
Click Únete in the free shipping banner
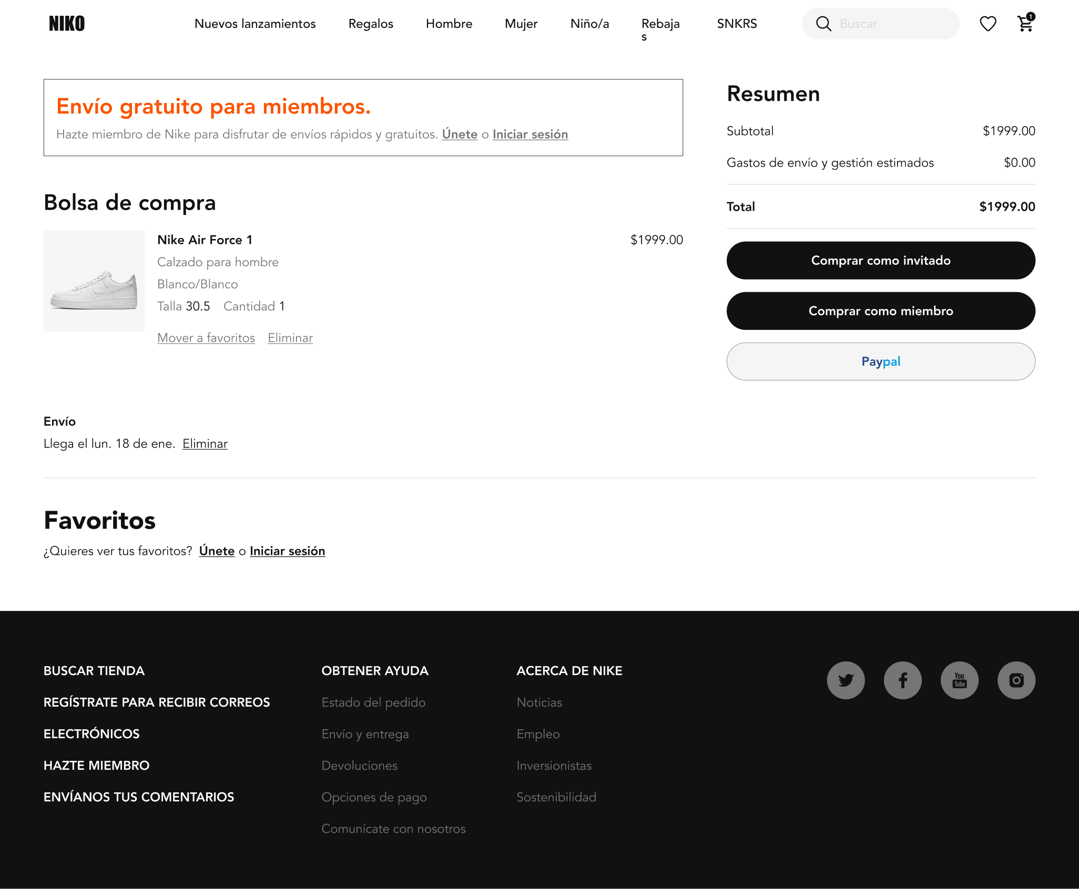pyautogui.click(x=460, y=134)
